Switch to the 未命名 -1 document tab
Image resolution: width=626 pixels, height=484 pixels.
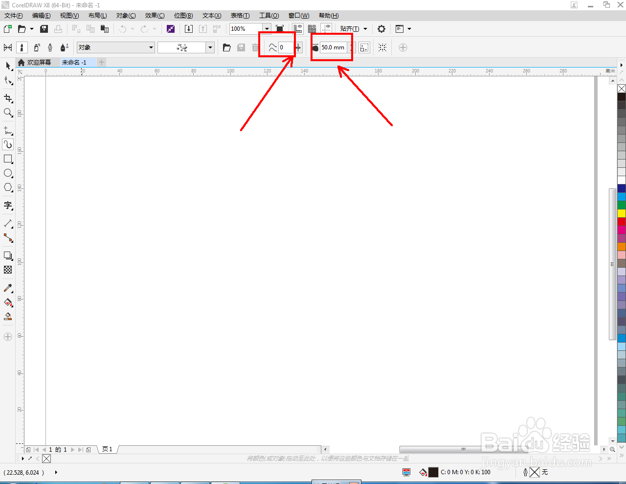(x=74, y=62)
